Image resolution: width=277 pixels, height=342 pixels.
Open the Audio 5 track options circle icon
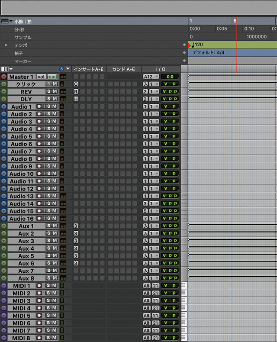4,136
